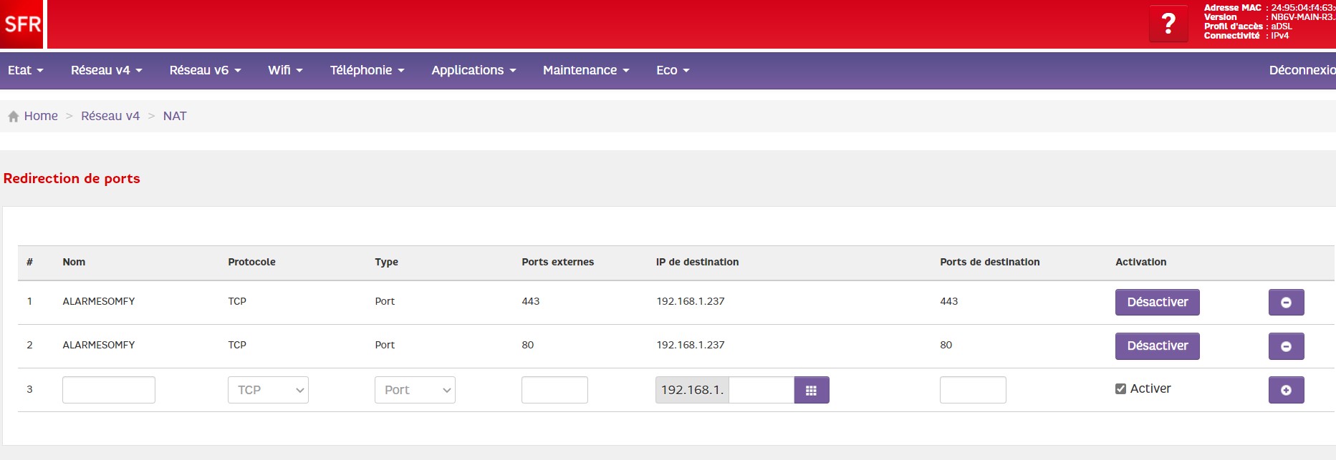The width and height of the screenshot is (1336, 460).
Task: Click the Home house icon in breadcrumb
Action: coord(13,117)
